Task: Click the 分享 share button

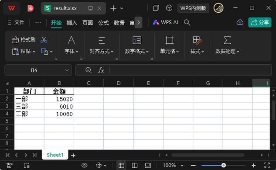Action: (x=260, y=22)
